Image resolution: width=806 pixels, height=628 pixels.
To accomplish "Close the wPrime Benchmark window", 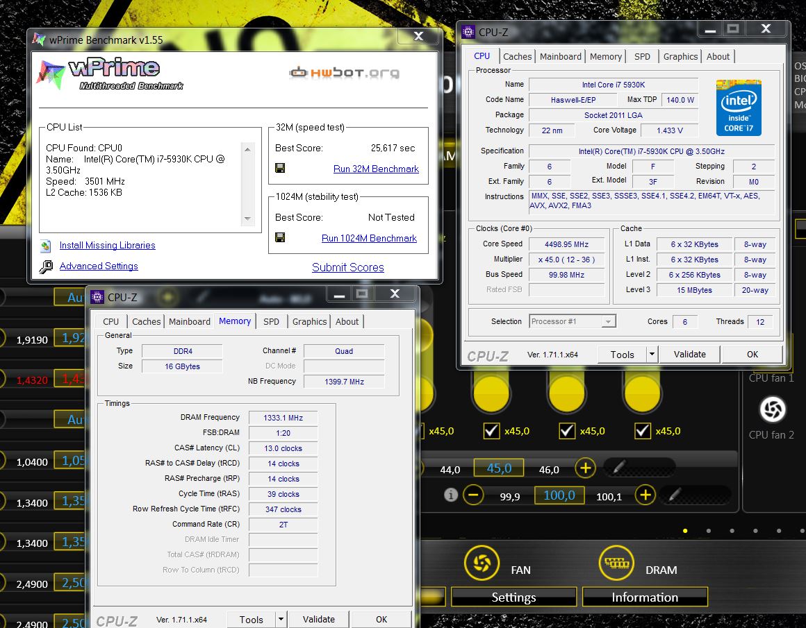I will tap(419, 36).
